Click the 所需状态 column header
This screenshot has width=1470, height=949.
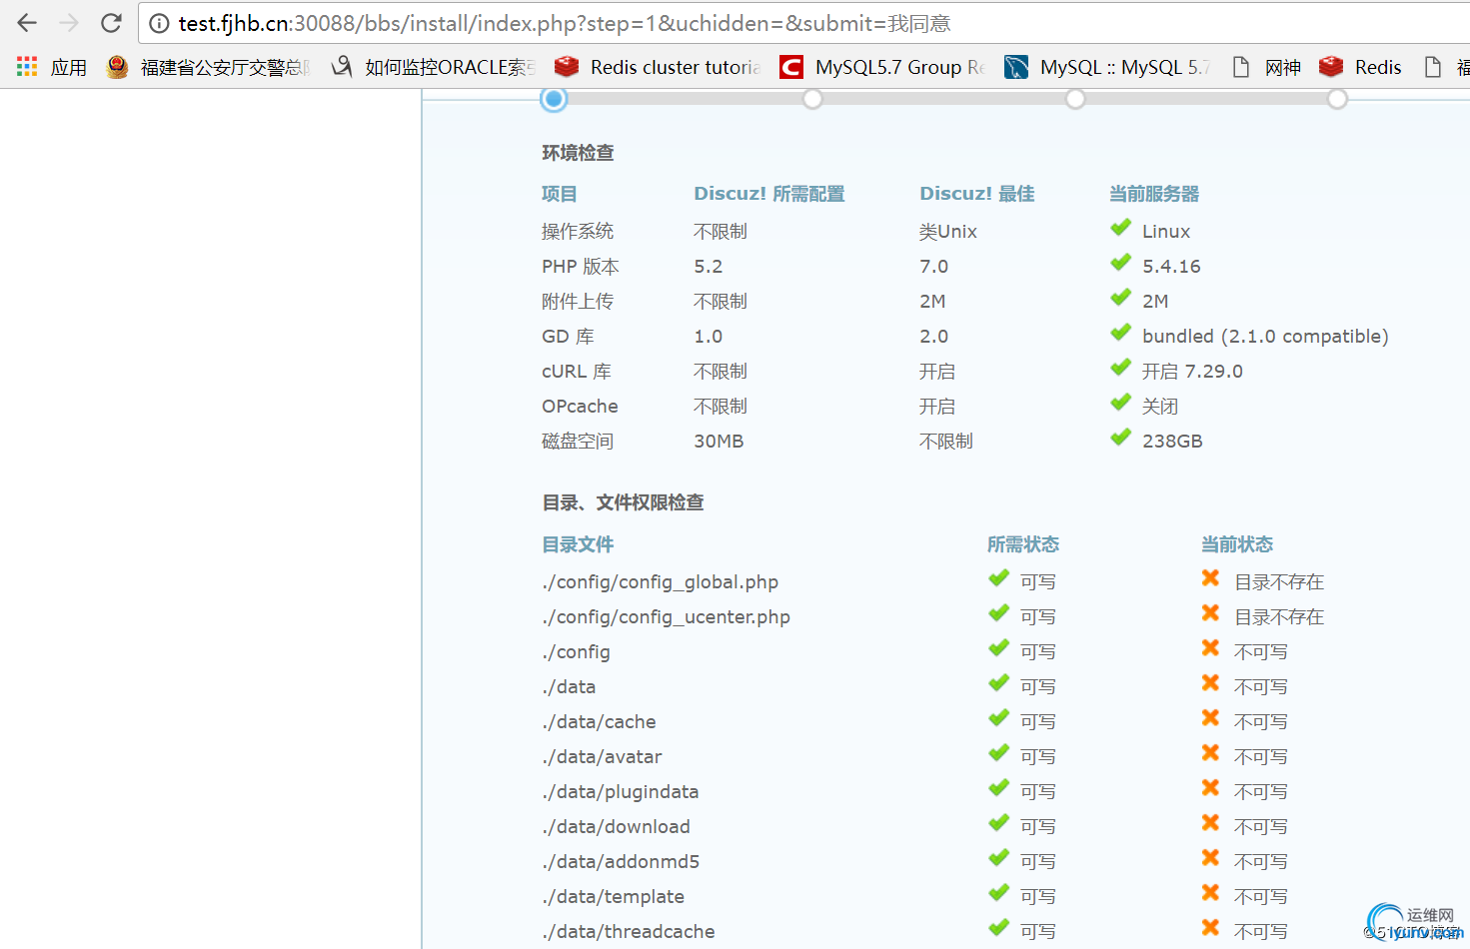[x=1023, y=544]
